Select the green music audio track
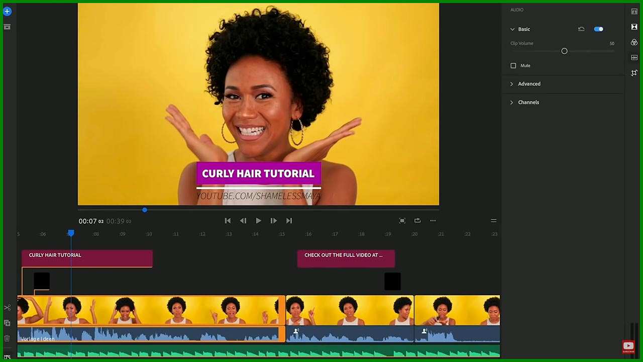The image size is (643, 362). [x=259, y=351]
